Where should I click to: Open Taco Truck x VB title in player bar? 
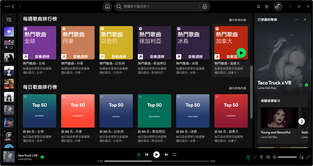tap(28, 155)
